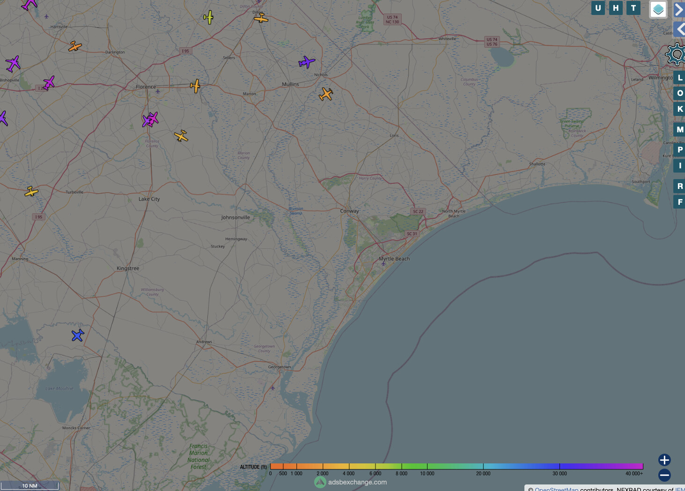Toggle the L button in sidebar

[679, 78]
